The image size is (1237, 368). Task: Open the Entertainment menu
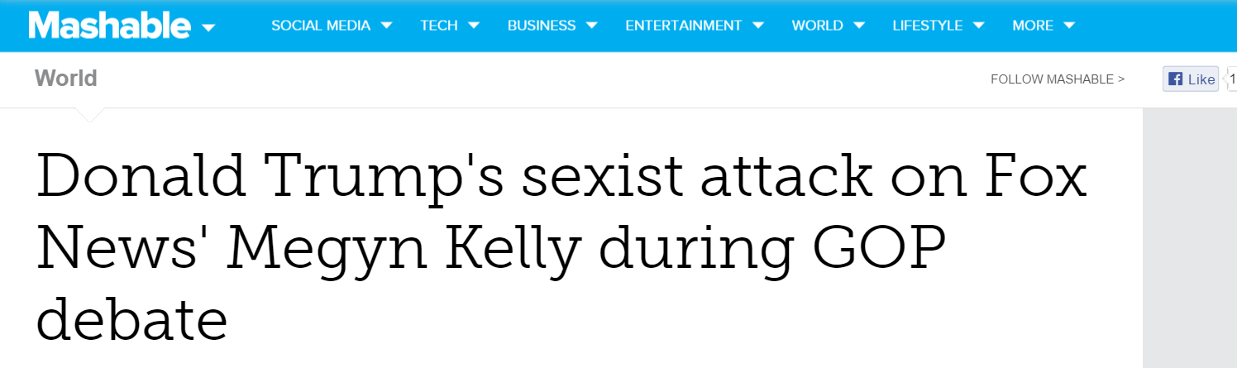[684, 26]
